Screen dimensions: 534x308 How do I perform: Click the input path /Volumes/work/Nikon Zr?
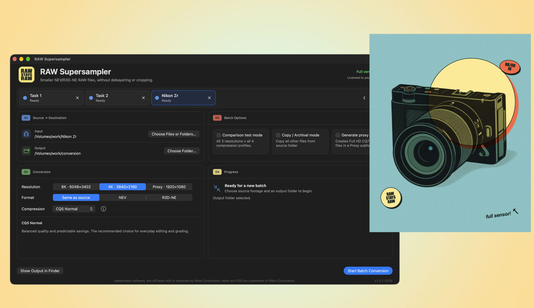pos(55,136)
